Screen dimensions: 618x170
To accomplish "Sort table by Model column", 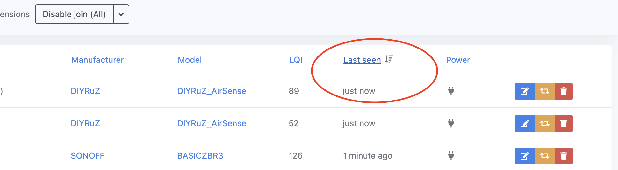I will point(190,60).
